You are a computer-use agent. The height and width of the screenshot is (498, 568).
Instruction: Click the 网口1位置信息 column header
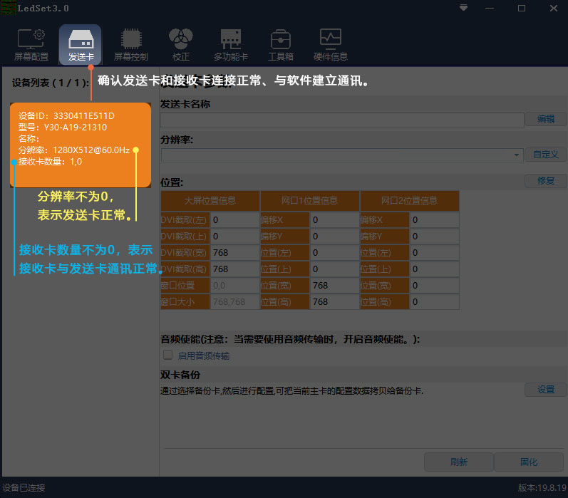310,201
